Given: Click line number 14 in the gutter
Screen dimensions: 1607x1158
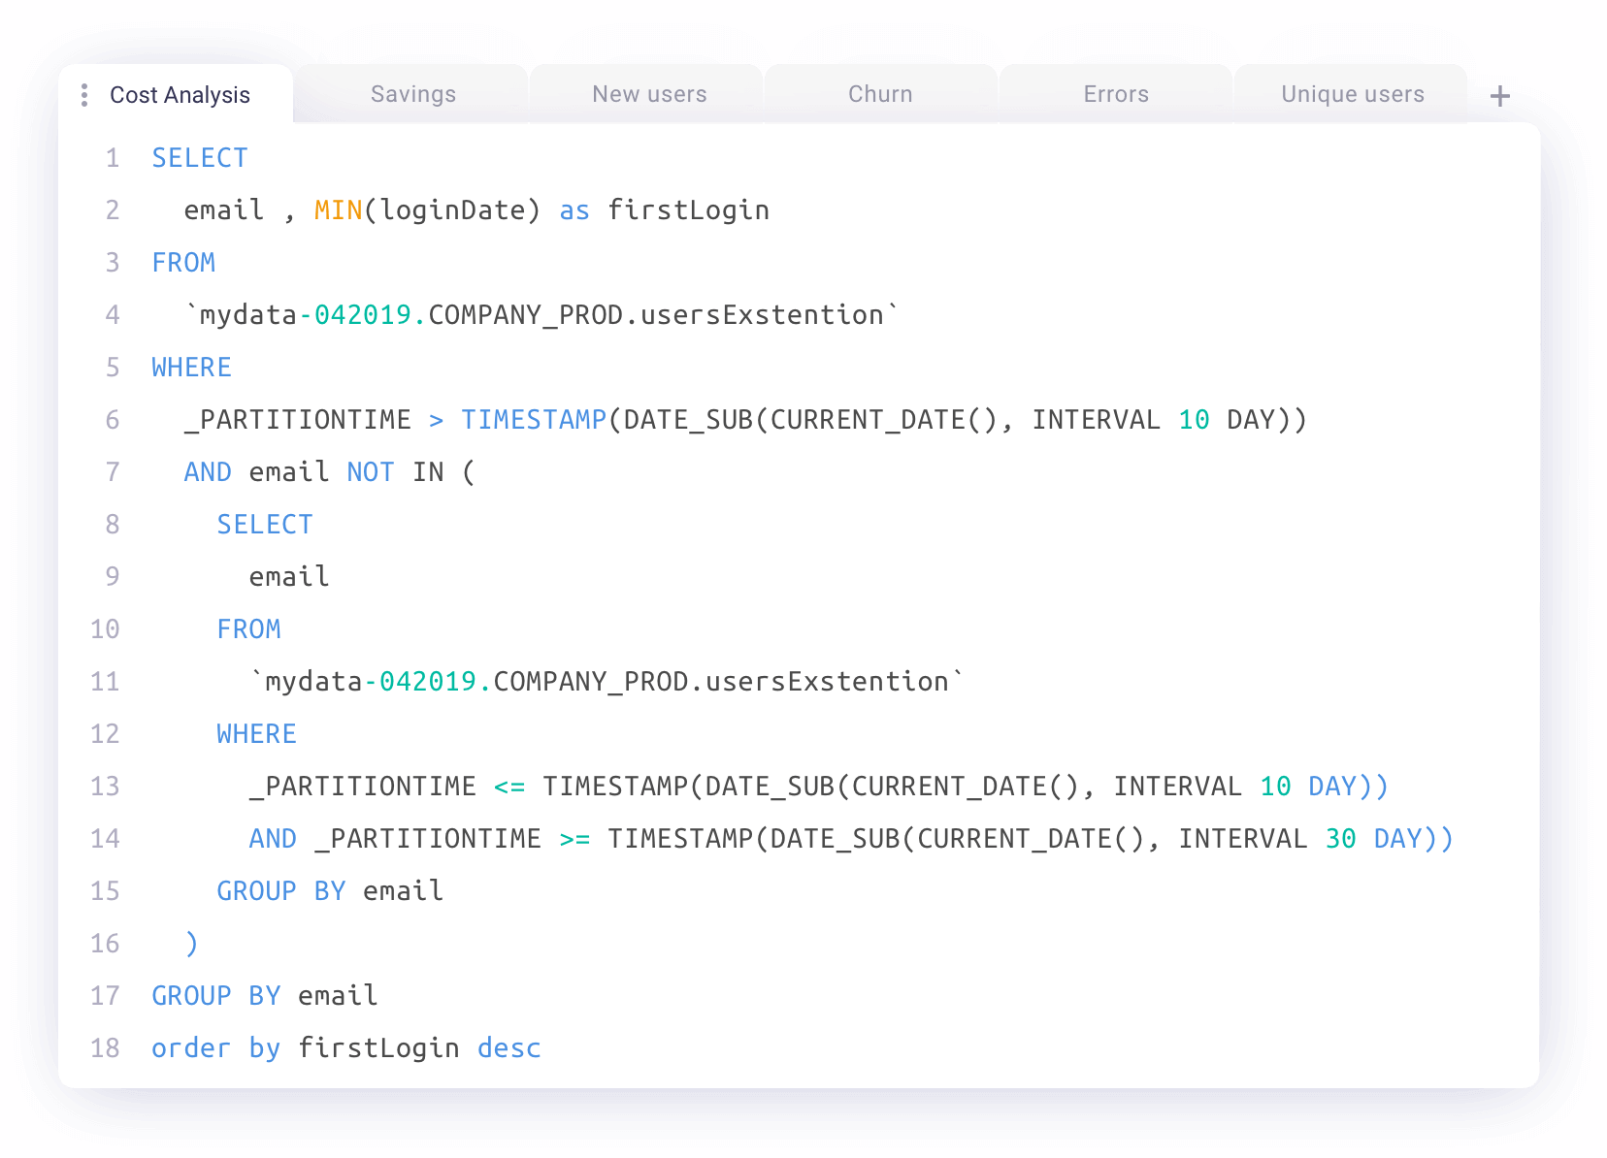Looking at the screenshot, I should [105, 839].
